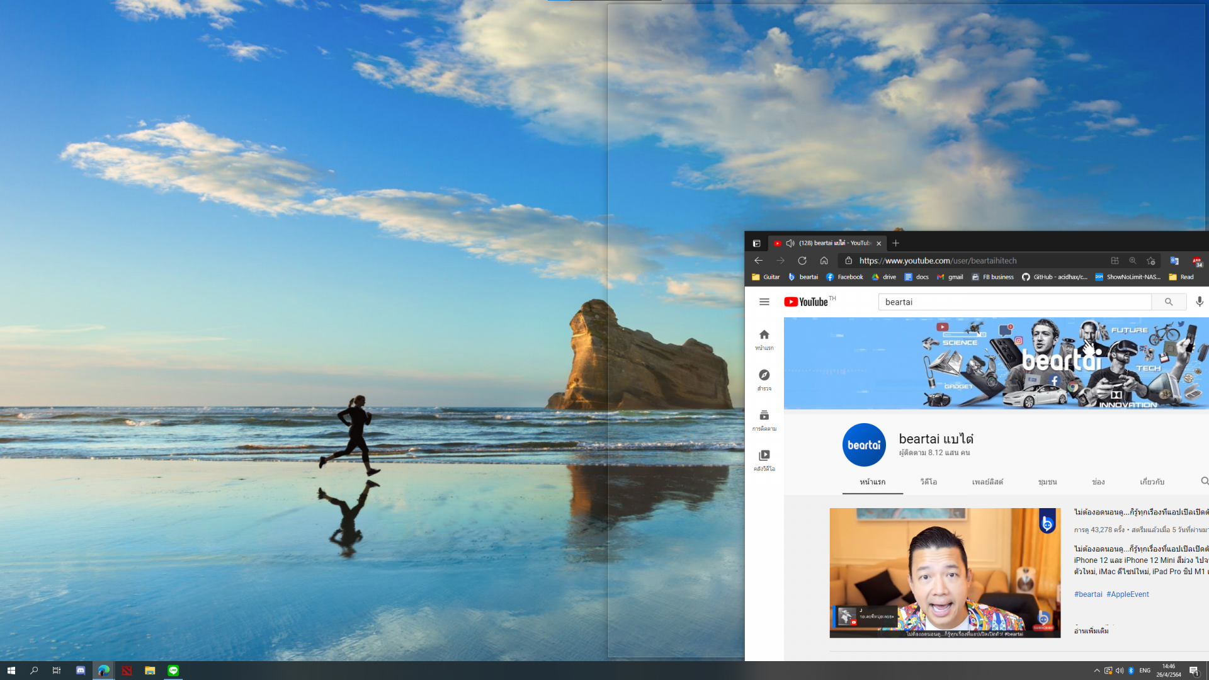Open the Guitar bookmarks folder
The image size is (1209, 680).
click(x=766, y=277)
